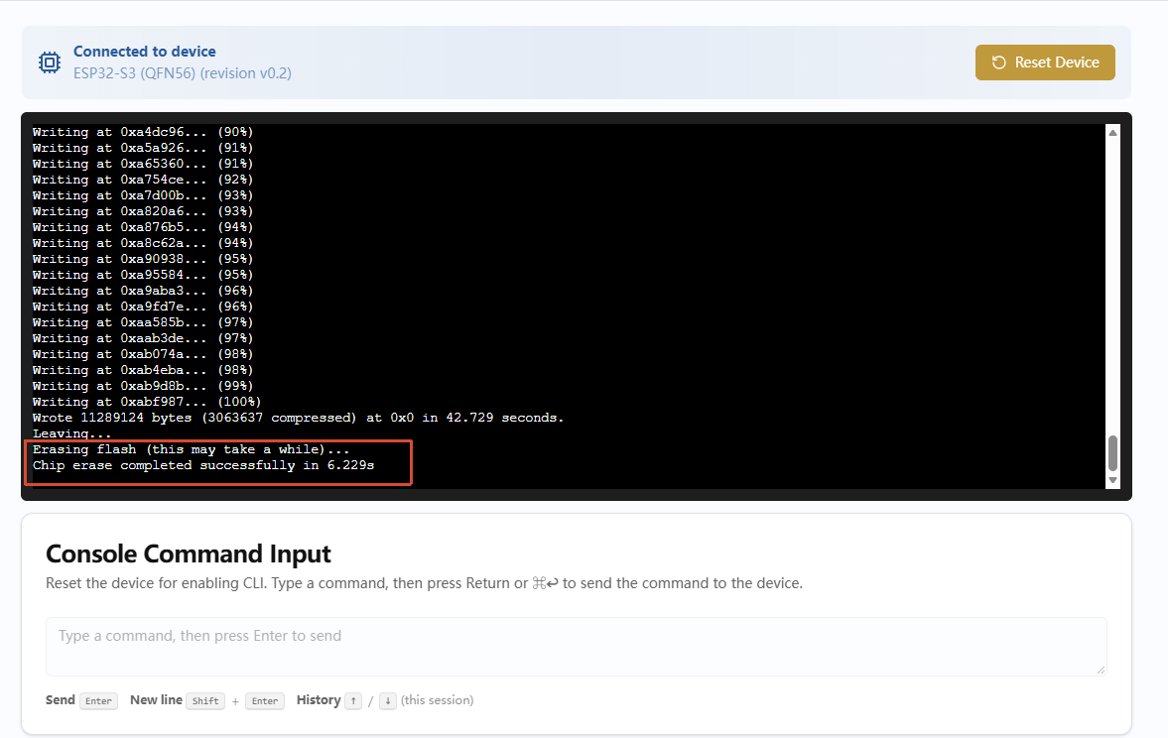This screenshot has width=1168, height=738.
Task: Click the "Writing at 0xa4dc96... (90%)" line
Action: pyautogui.click(x=143, y=132)
